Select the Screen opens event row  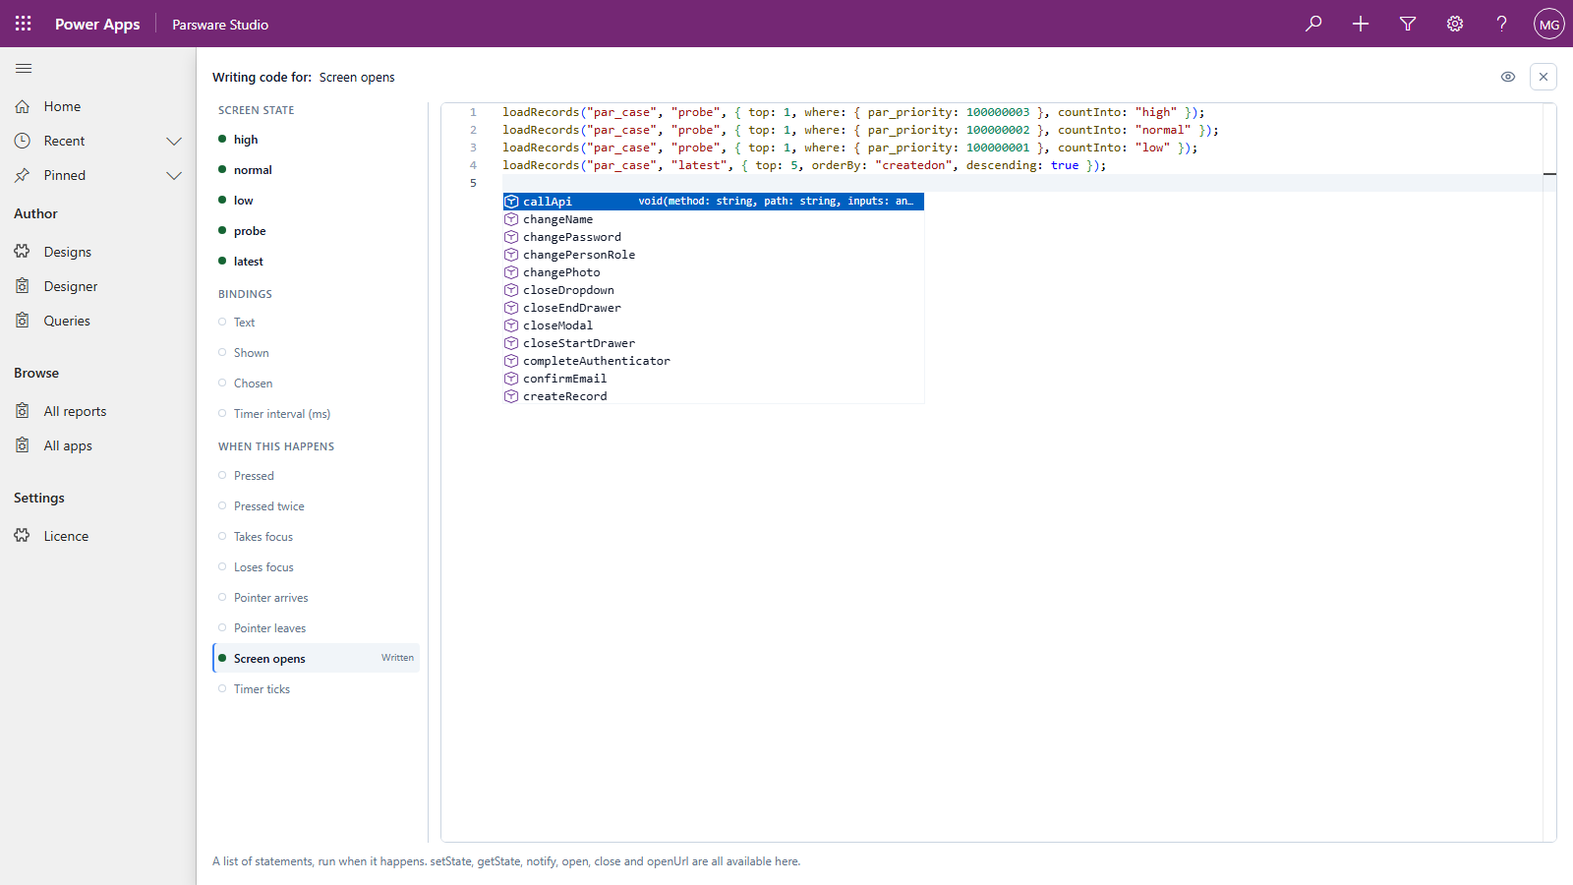pyautogui.click(x=316, y=659)
